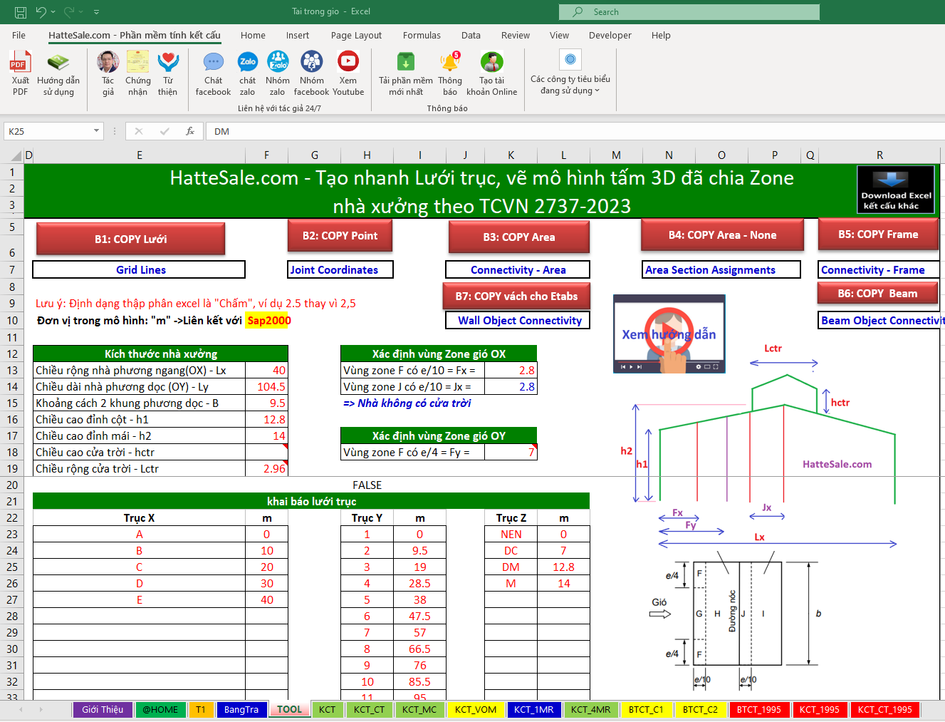Click the B1: COPY Lưới button

(131, 239)
